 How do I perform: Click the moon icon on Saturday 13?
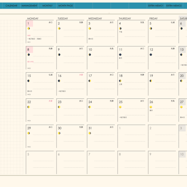181,54
